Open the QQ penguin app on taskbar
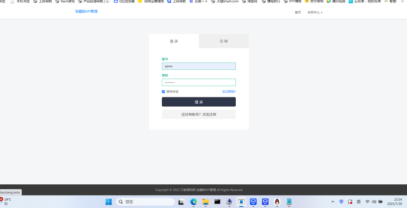 277,202
